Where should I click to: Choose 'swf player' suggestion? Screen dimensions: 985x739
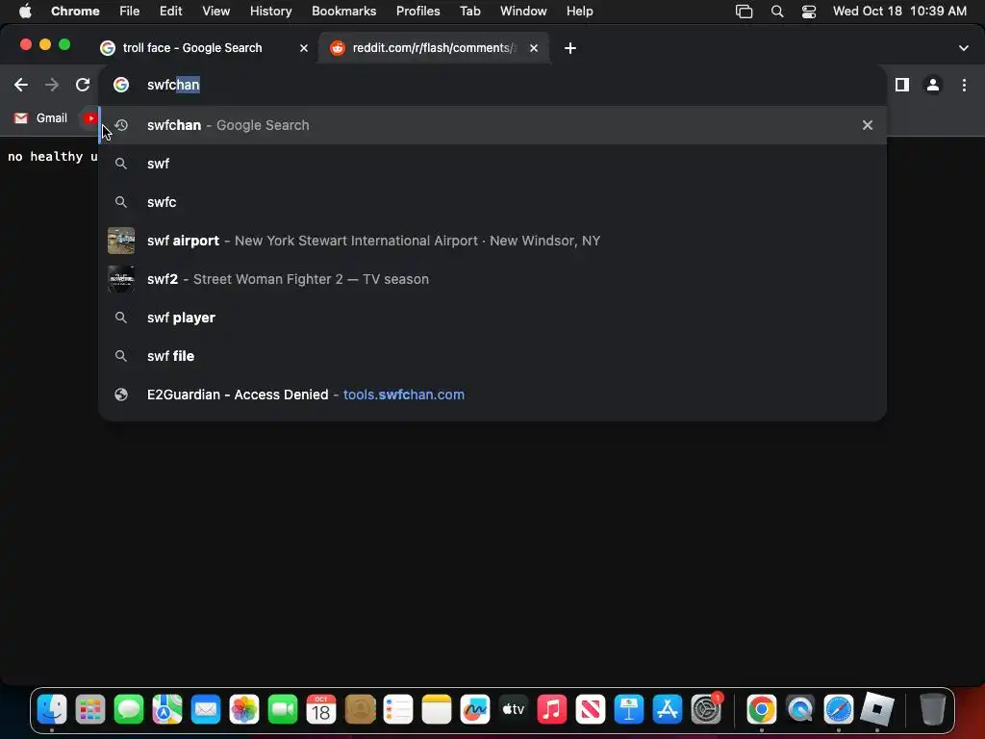[492, 318]
